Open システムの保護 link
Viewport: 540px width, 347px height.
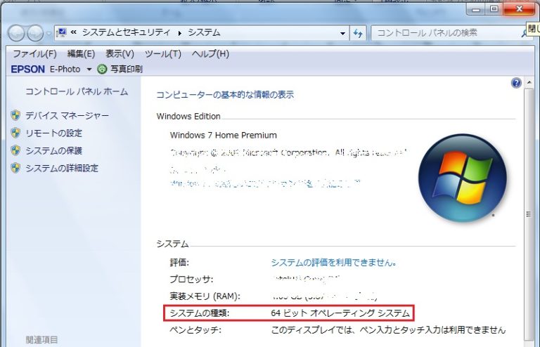coord(53,150)
